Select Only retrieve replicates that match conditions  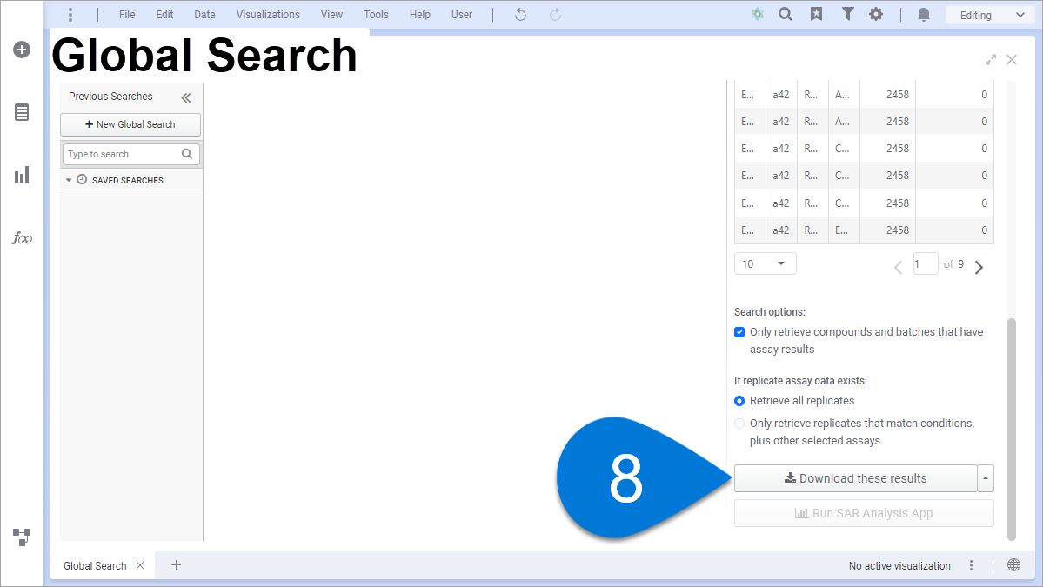[739, 424]
